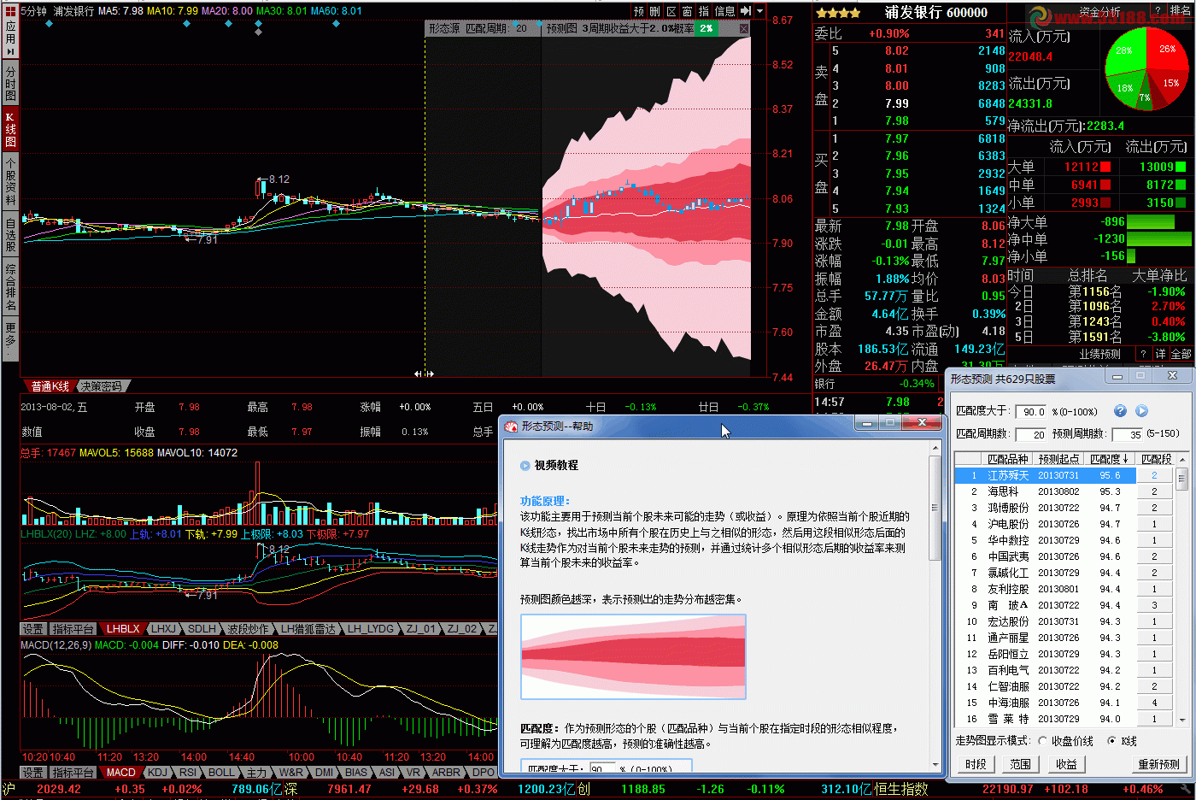Screen dimensions: 1196x800
Task: Select the LHXJ indicator tab
Action: pyautogui.click(x=163, y=629)
